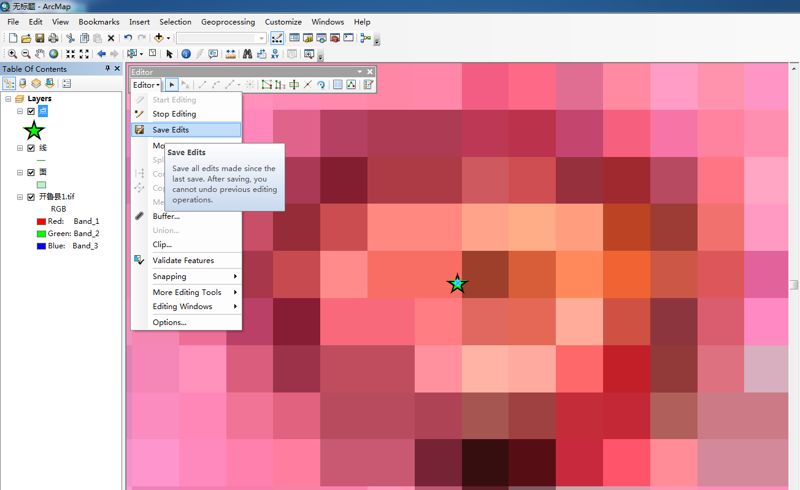This screenshot has width=800, height=490.
Task: Select the Rotate tool on Editor toolbar
Action: point(321,85)
